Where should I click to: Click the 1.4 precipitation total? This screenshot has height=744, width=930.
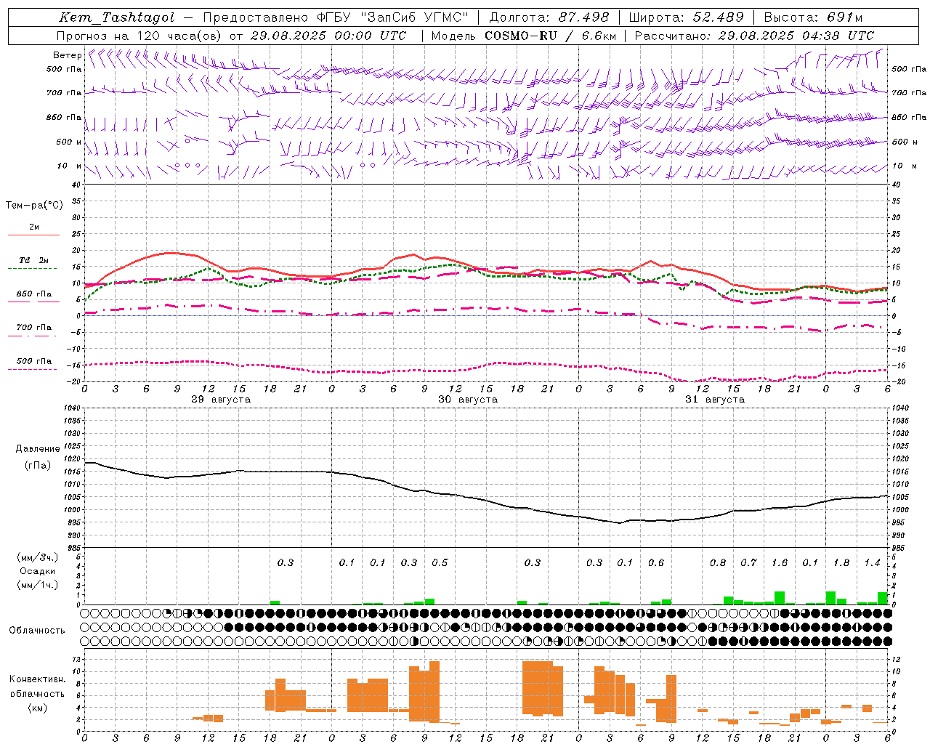872,562
